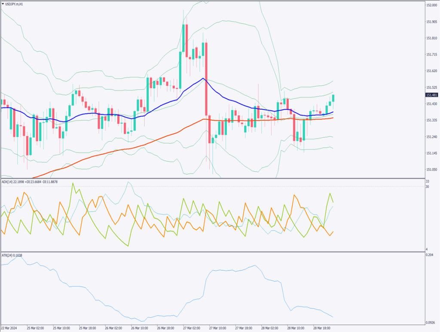
Task: Click the current price tag 151.481
Action: (x=431, y=95)
